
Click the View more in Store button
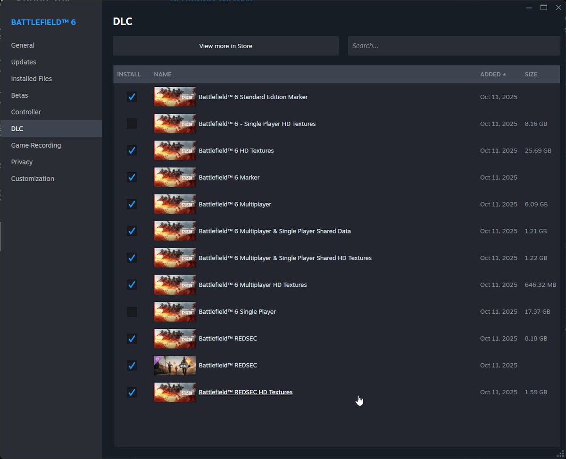pyautogui.click(x=225, y=46)
